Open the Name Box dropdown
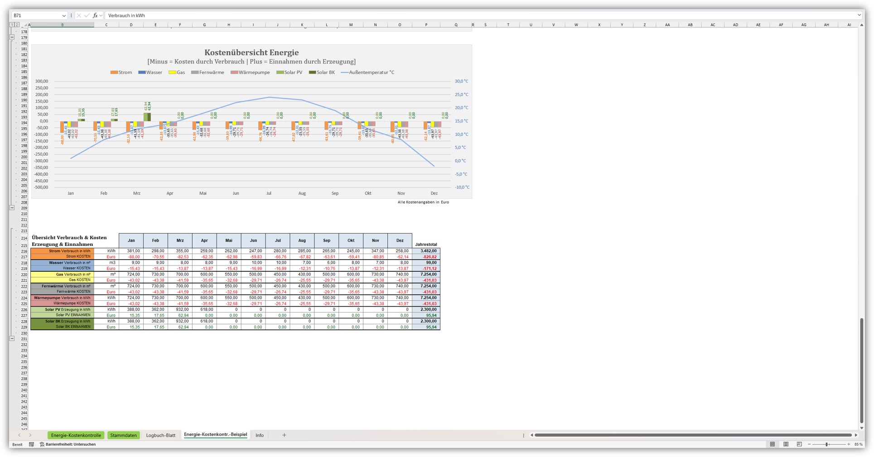The image size is (874, 457). tap(63, 15)
